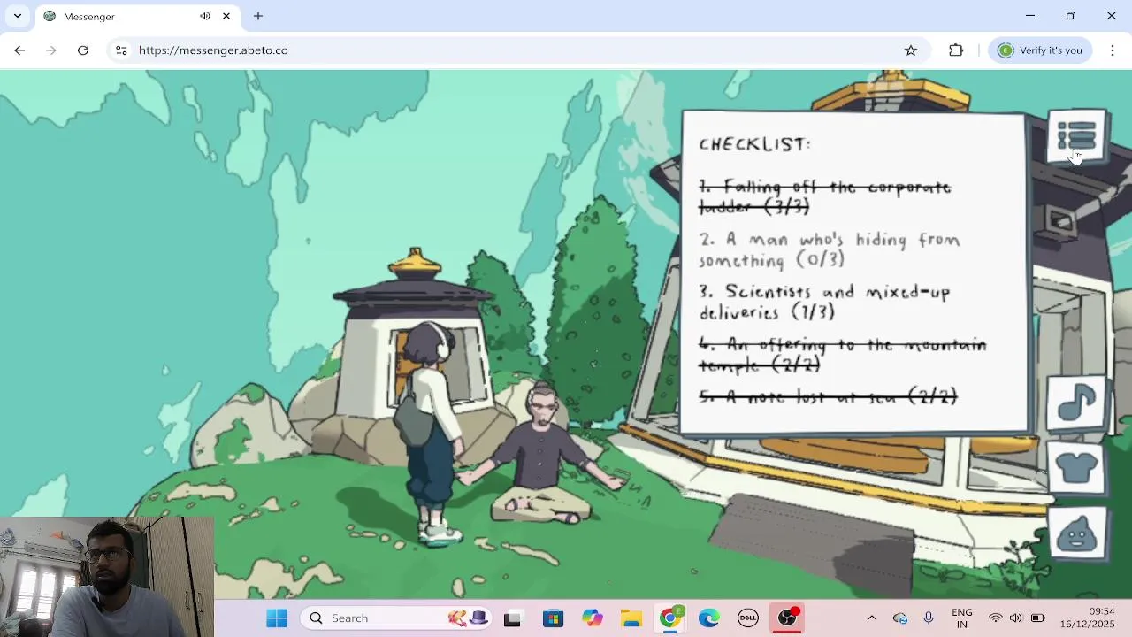The image size is (1132, 637).
Task: Click item A note lost at sea
Action: pos(828,397)
